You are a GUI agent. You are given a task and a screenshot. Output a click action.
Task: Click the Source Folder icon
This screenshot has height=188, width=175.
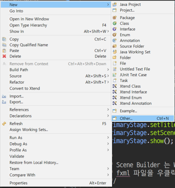coord(115,46)
